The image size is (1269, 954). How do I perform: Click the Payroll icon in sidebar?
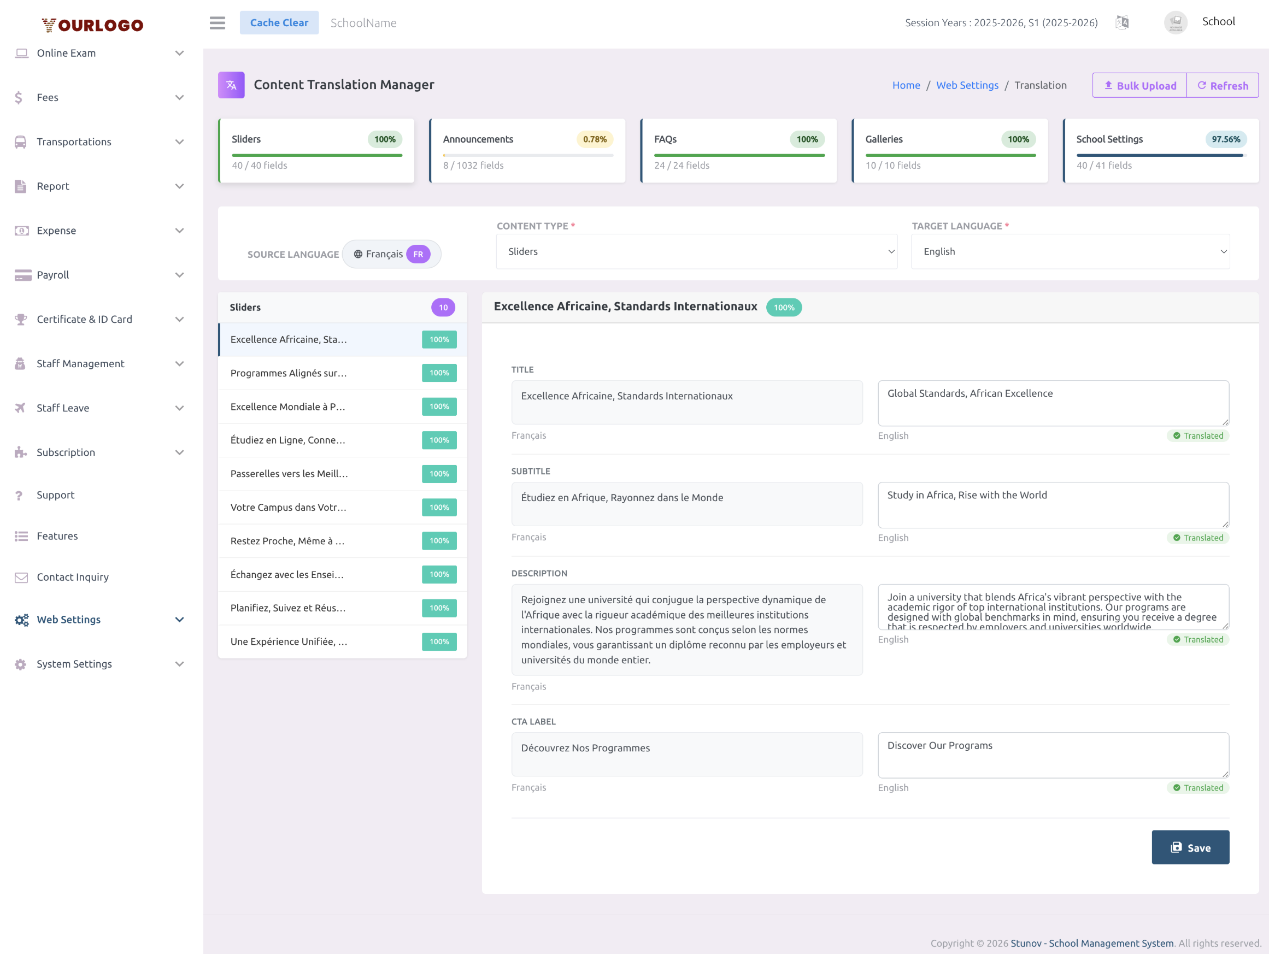tap(21, 275)
